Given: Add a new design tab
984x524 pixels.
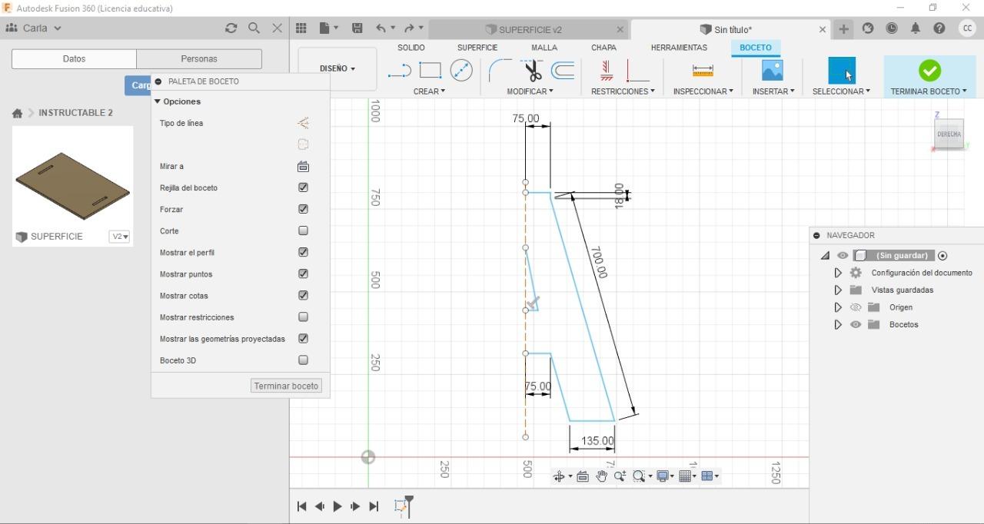Looking at the screenshot, I should (x=843, y=29).
